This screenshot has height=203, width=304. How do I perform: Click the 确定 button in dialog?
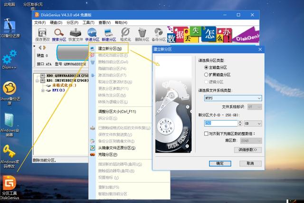pos(220,164)
